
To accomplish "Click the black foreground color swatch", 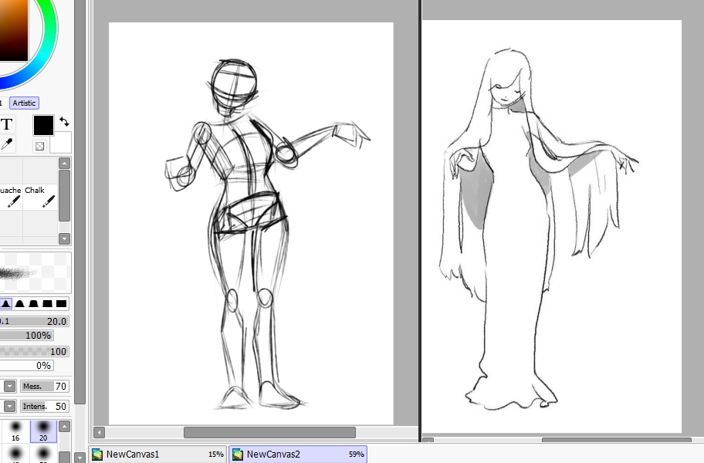I will click(x=43, y=126).
